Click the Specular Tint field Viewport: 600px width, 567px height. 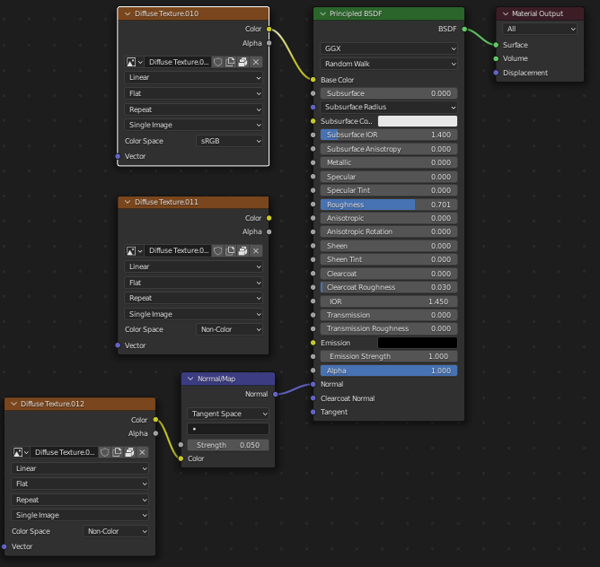389,190
